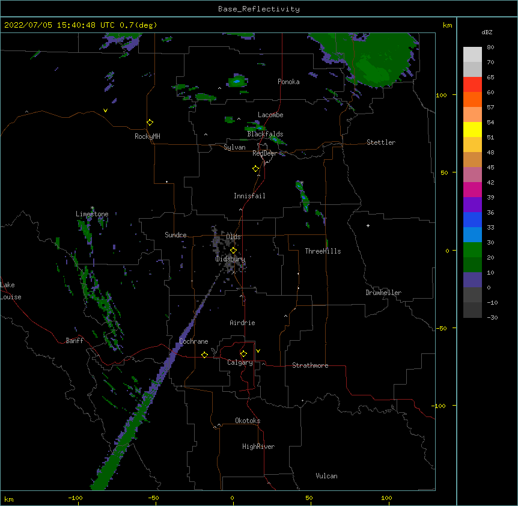518x506 pixels.
Task: Click the Olds label
Action: (233, 237)
